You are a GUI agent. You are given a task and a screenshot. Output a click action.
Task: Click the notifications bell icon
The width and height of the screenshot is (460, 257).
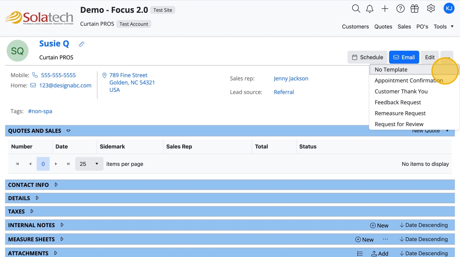pos(370,9)
